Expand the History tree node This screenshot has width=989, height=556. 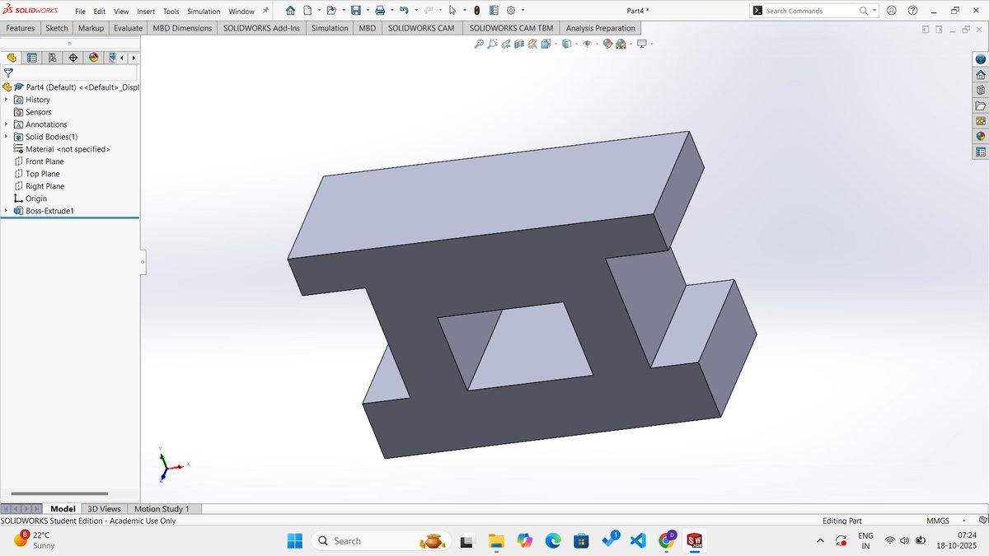[x=6, y=100]
